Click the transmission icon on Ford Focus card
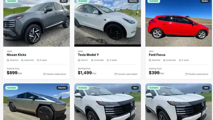Viewport: 213px width, 120px height. pos(164,60)
